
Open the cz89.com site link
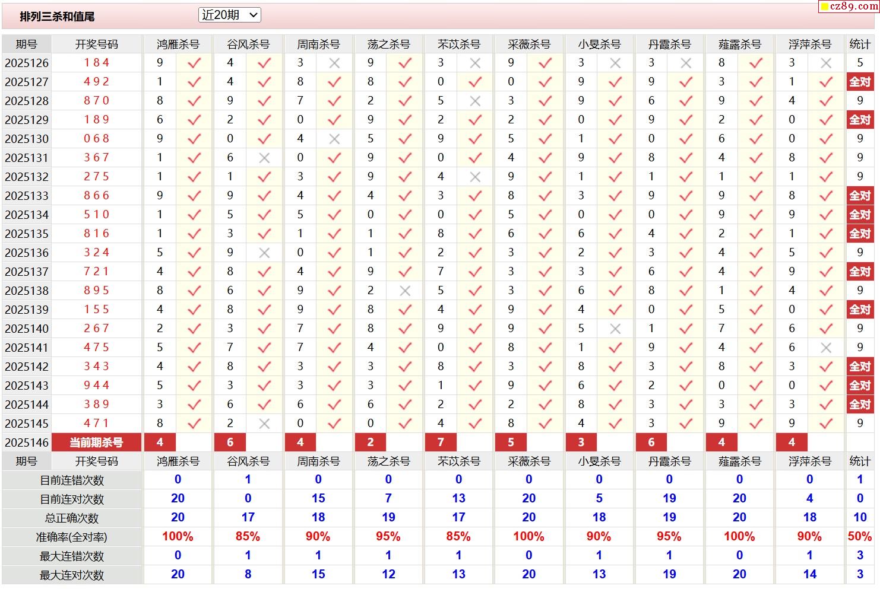(849, 6)
